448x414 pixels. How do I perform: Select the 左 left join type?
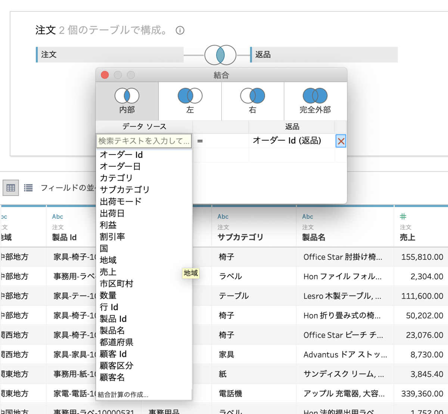pos(190,101)
